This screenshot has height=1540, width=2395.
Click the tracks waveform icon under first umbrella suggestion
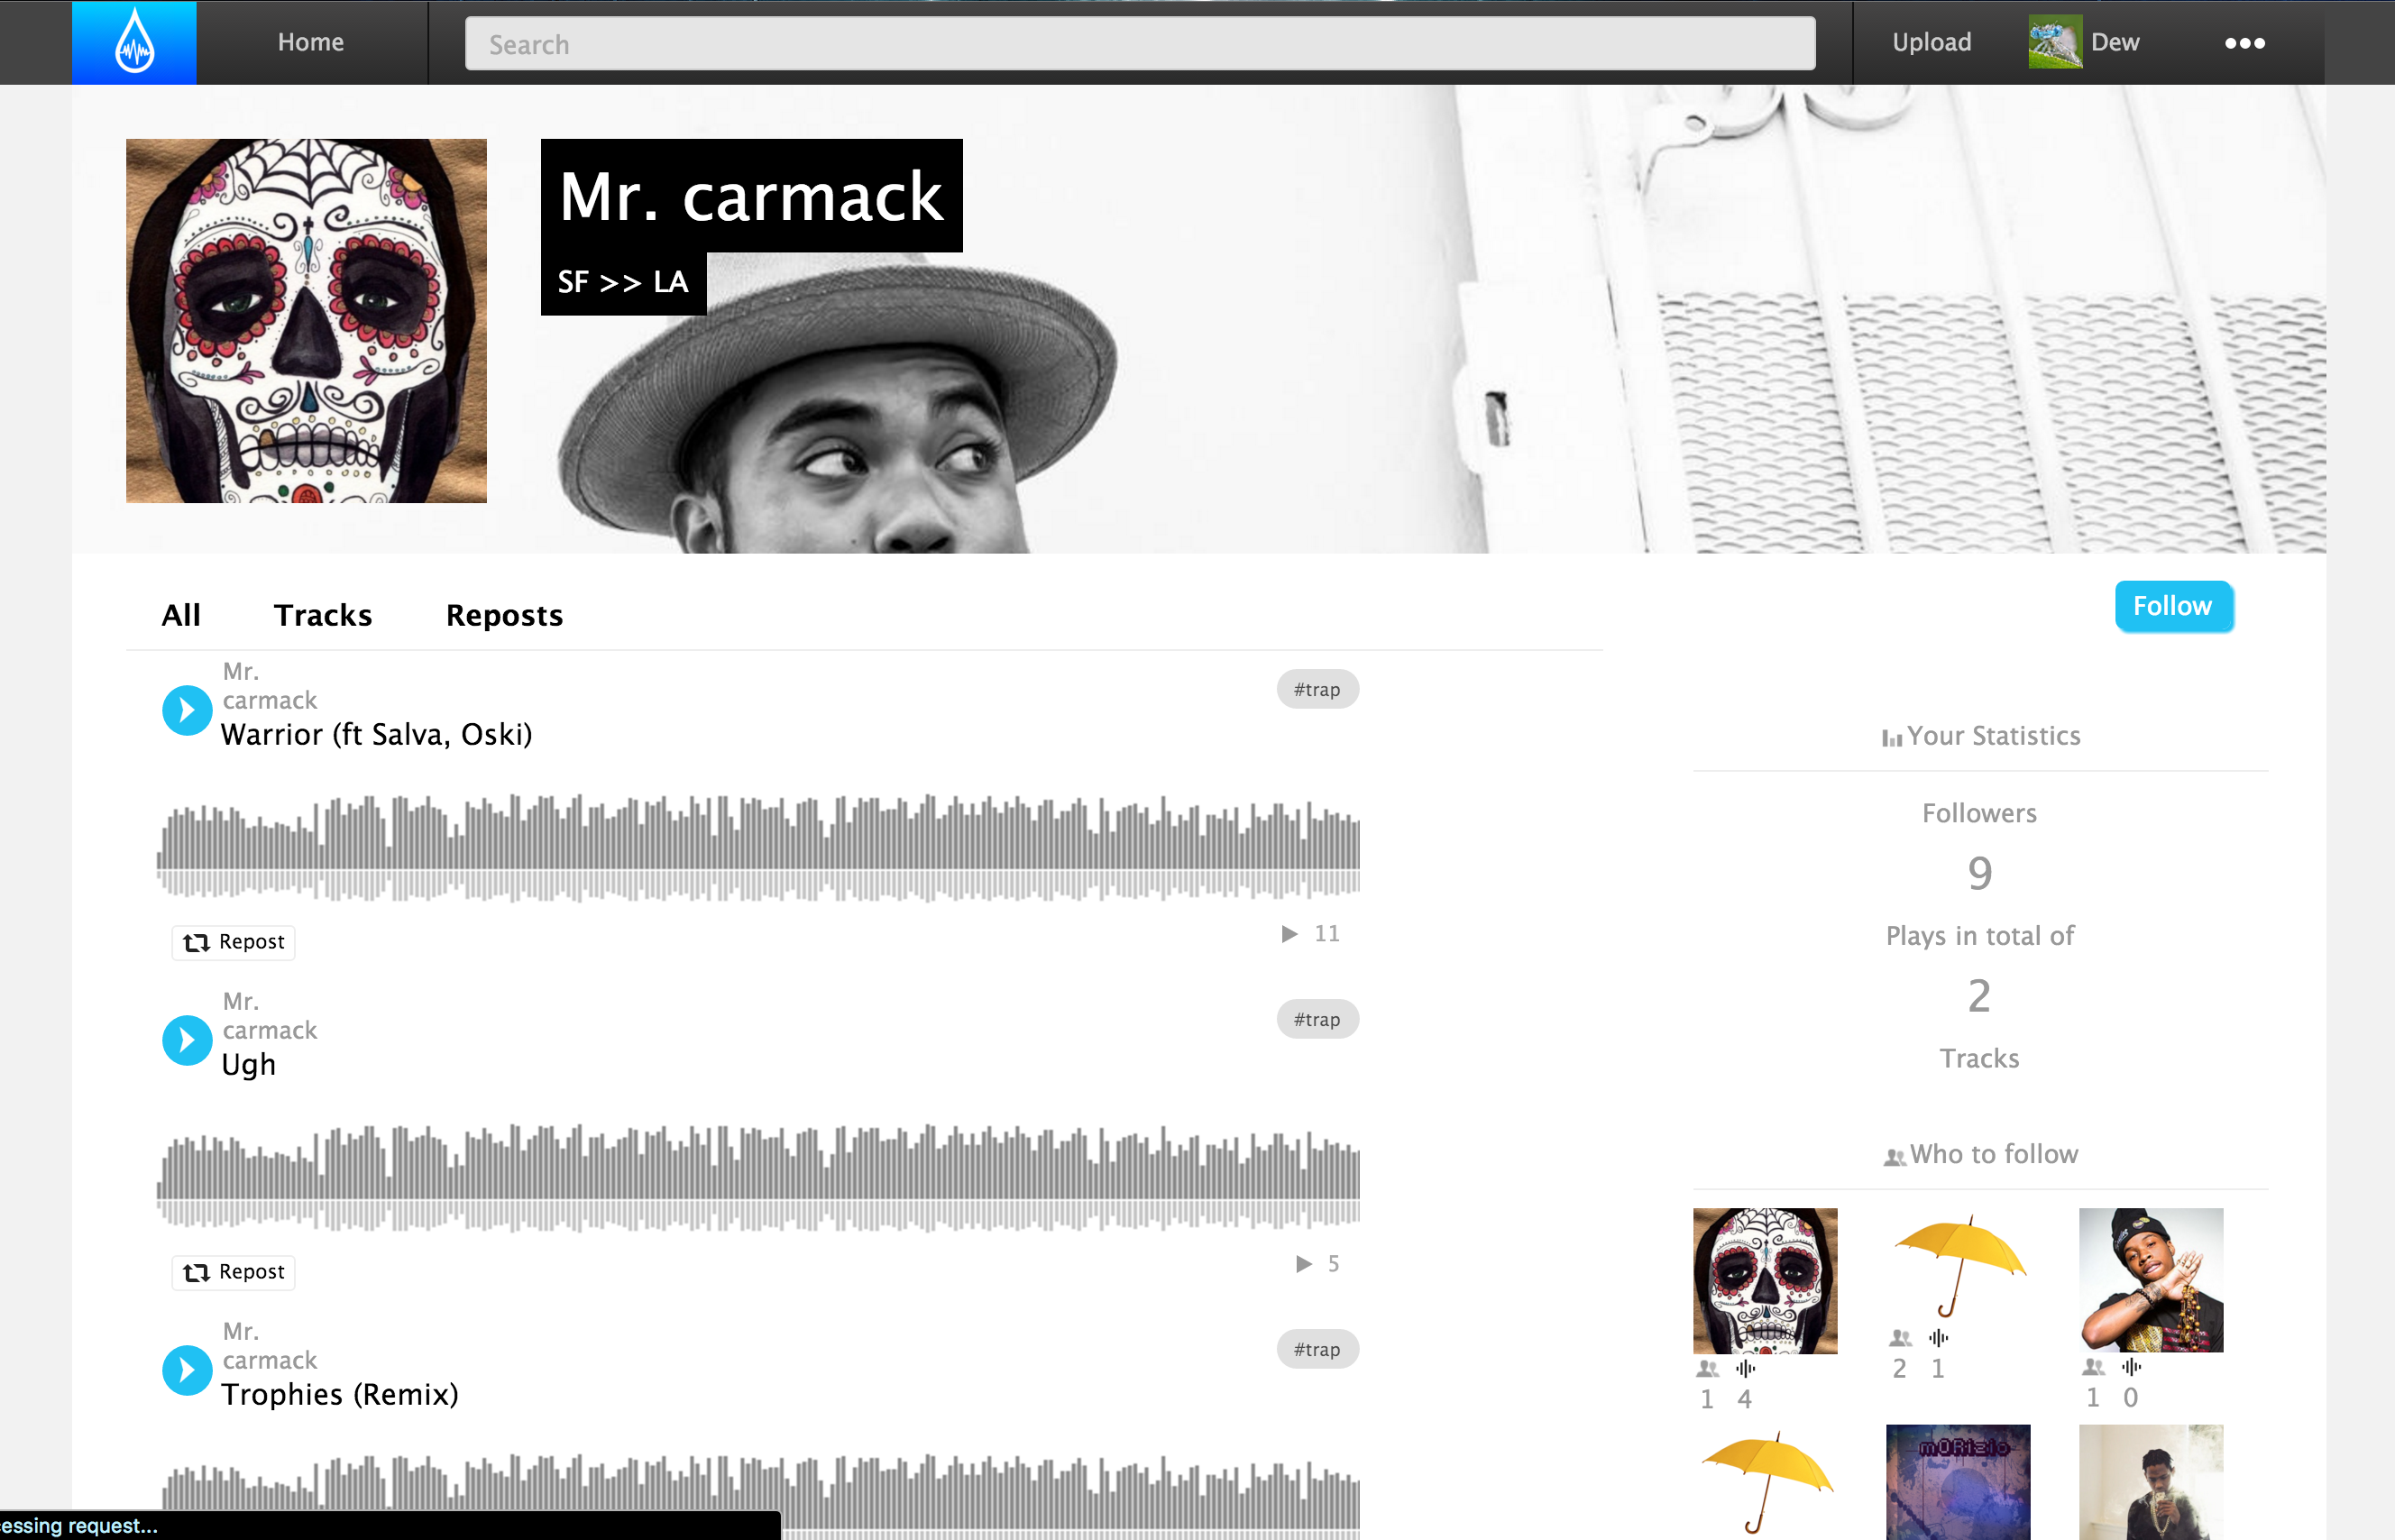(x=1939, y=1338)
